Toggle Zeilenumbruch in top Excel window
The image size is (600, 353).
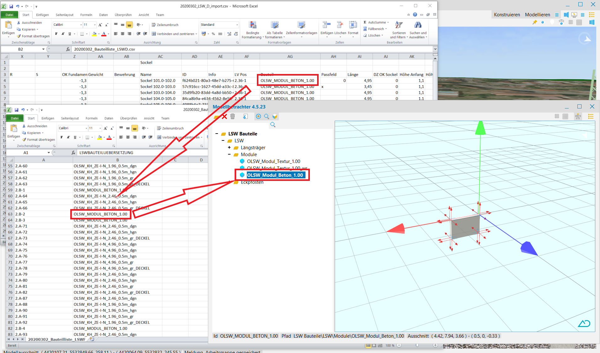click(x=165, y=25)
